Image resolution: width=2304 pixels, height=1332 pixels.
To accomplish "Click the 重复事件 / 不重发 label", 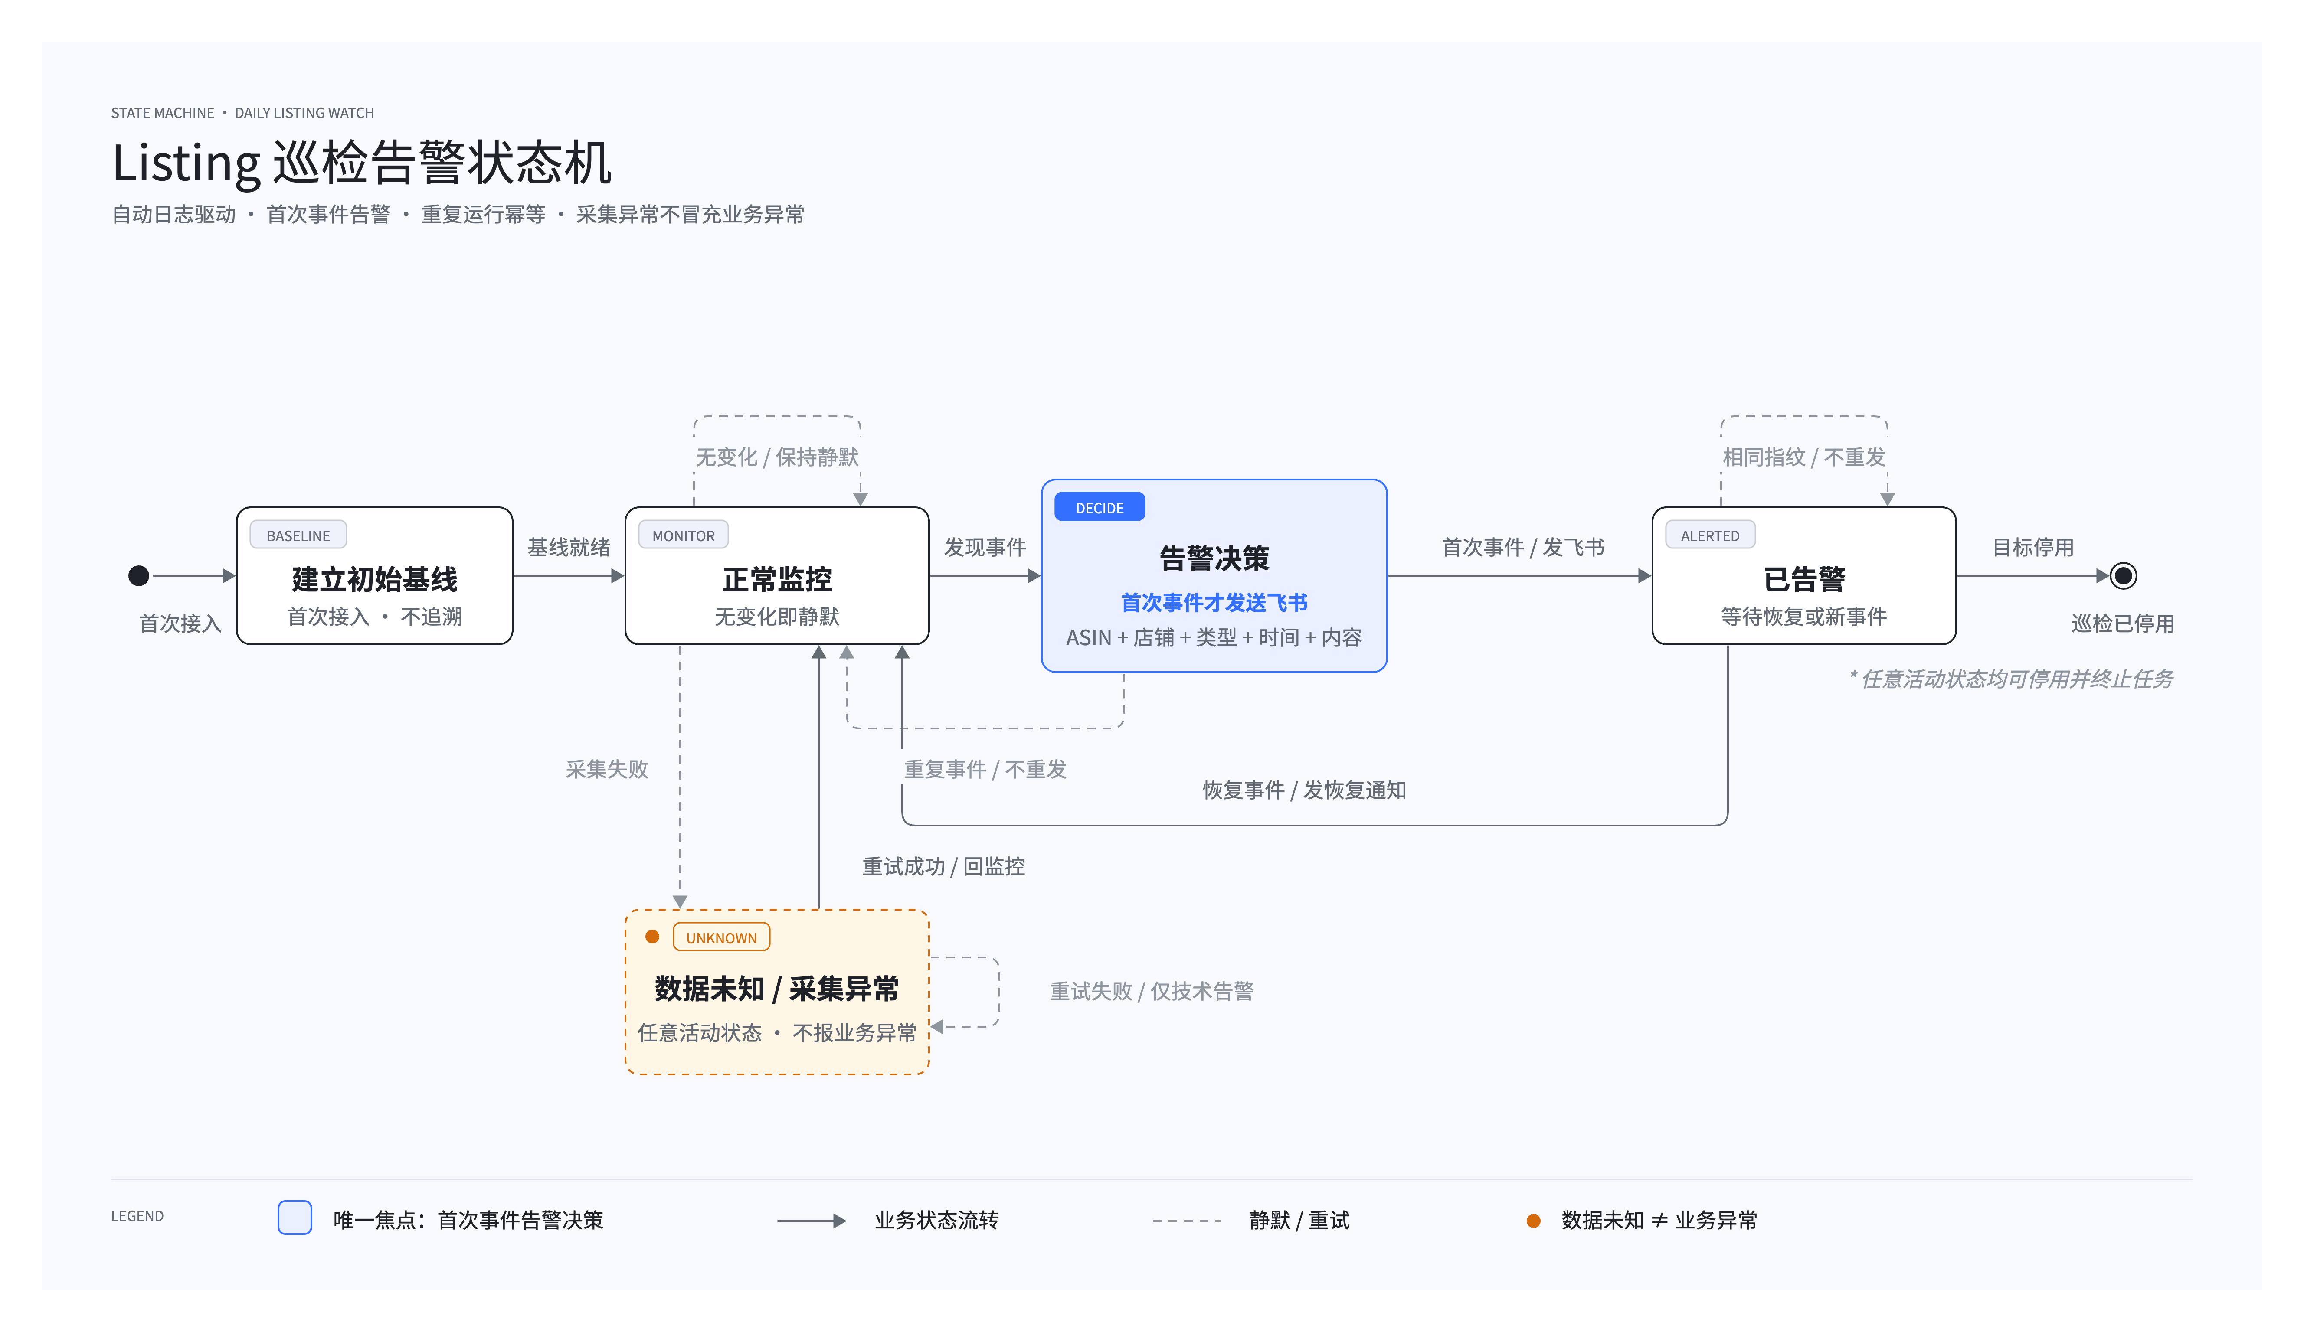I will [x=985, y=769].
